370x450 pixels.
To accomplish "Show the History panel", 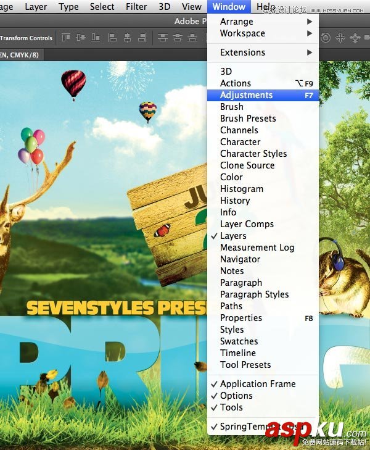I will tap(263, 201).
